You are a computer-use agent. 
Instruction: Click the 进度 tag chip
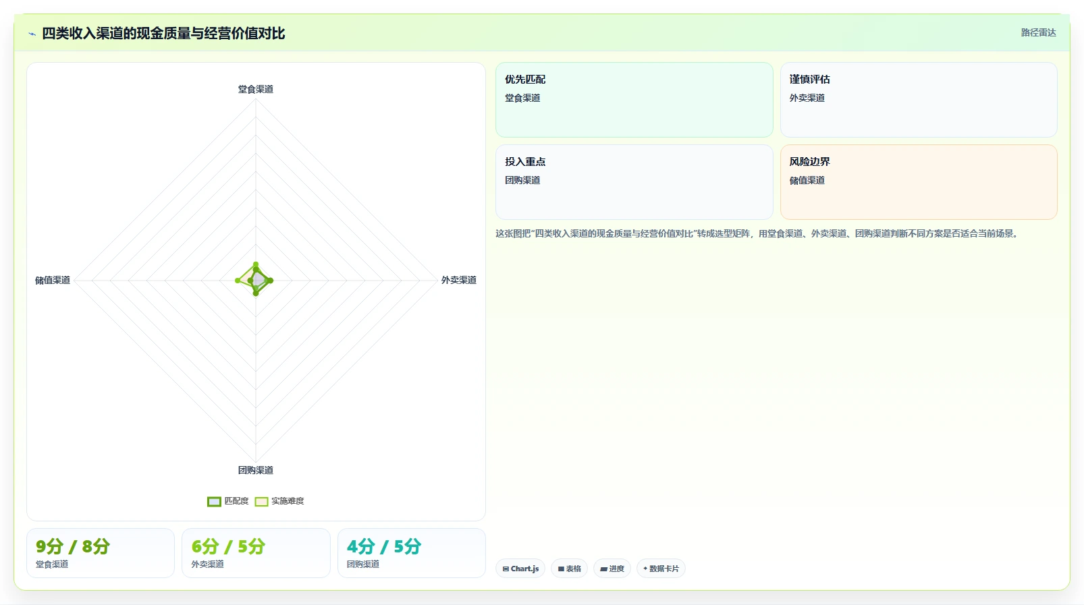[612, 569]
